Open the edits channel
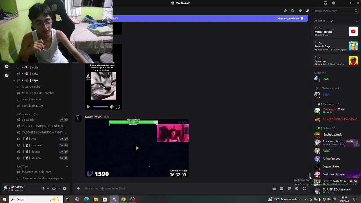 coord(42,67)
